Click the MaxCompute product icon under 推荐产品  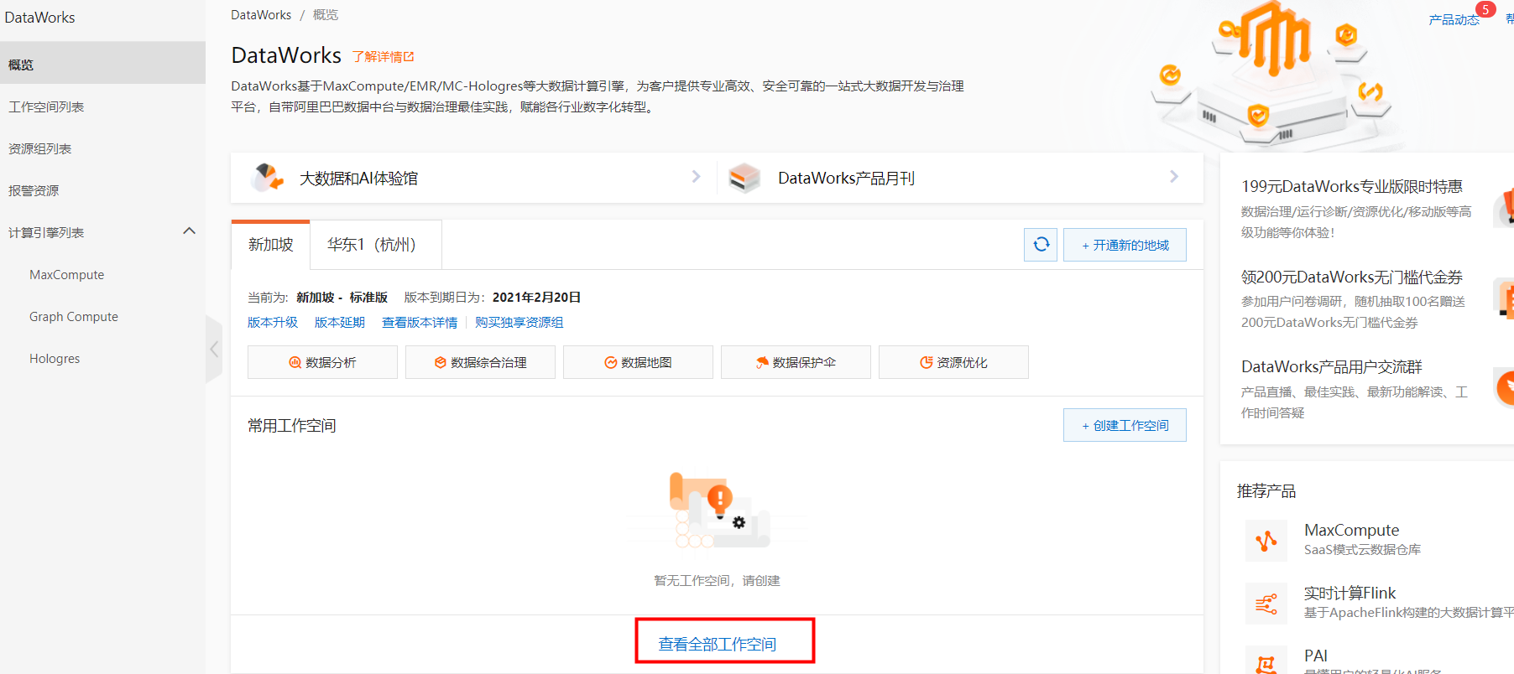[x=1266, y=541]
